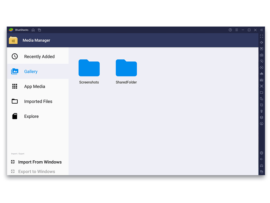Open the multi-instance layers icon
This screenshot has height=203, width=270.
coord(261,117)
